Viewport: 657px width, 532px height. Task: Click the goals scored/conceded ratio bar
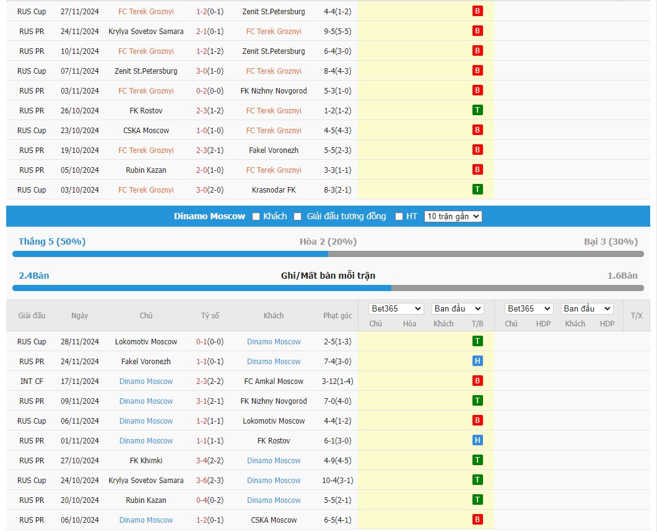click(x=328, y=288)
